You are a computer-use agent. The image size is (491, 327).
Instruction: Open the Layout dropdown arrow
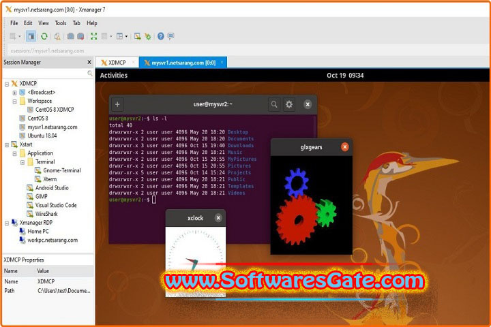(x=126, y=36)
